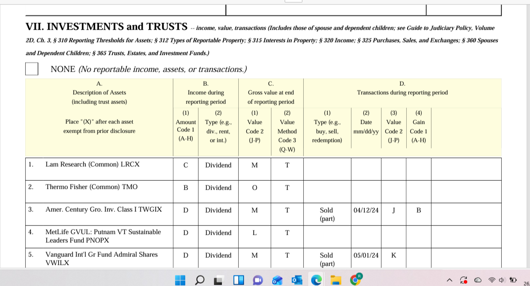Open the Windows Start menu
Screen dimensions: 530x286
(x=180, y=280)
